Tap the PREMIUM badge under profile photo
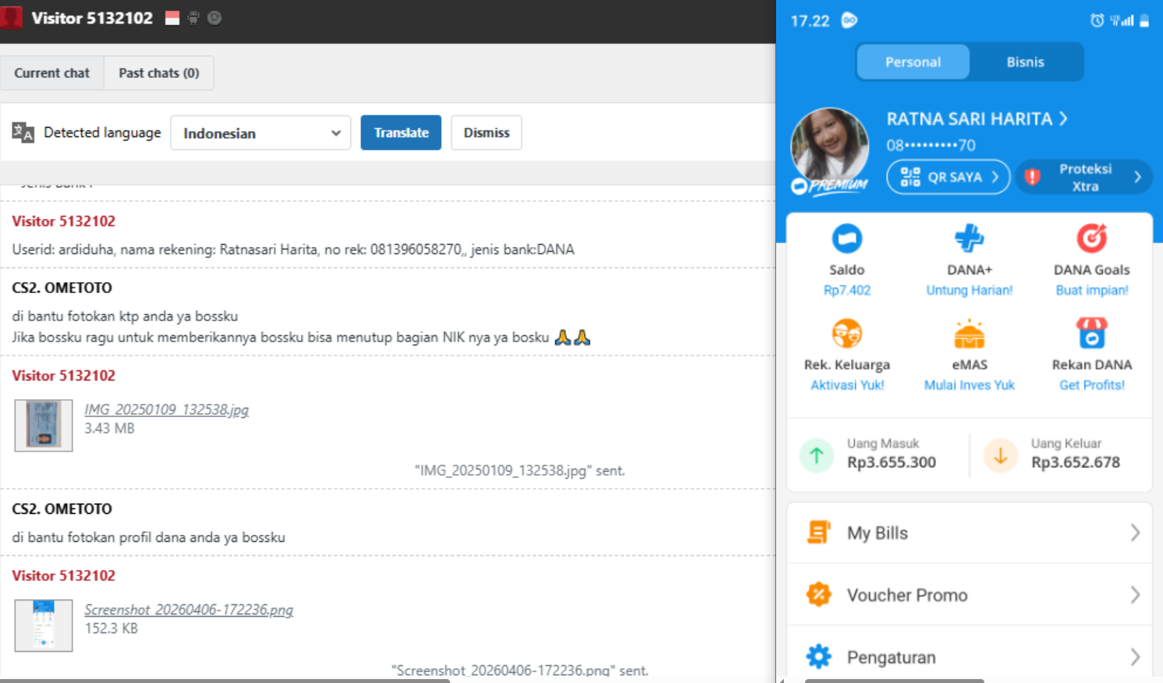This screenshot has width=1163, height=683. 830,186
